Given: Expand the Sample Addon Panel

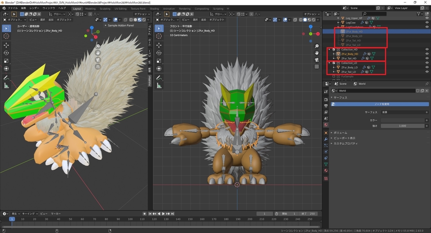Looking at the screenshot, I should (x=106, y=25).
